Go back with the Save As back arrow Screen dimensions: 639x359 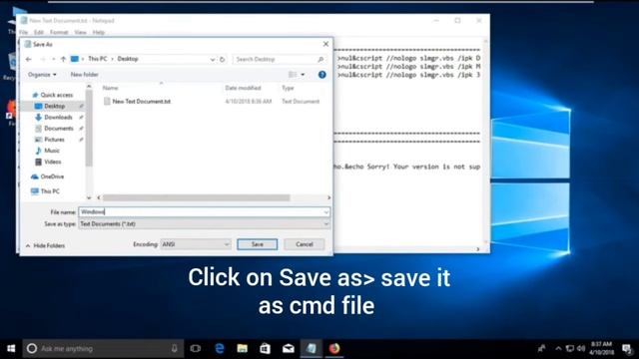coord(29,59)
